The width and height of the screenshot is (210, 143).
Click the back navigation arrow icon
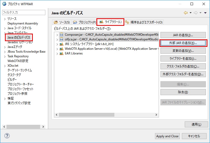[x=186, y=13]
